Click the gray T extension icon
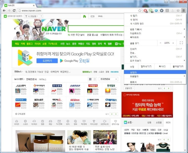Screen dimensions: 188x153 click(167, 11)
